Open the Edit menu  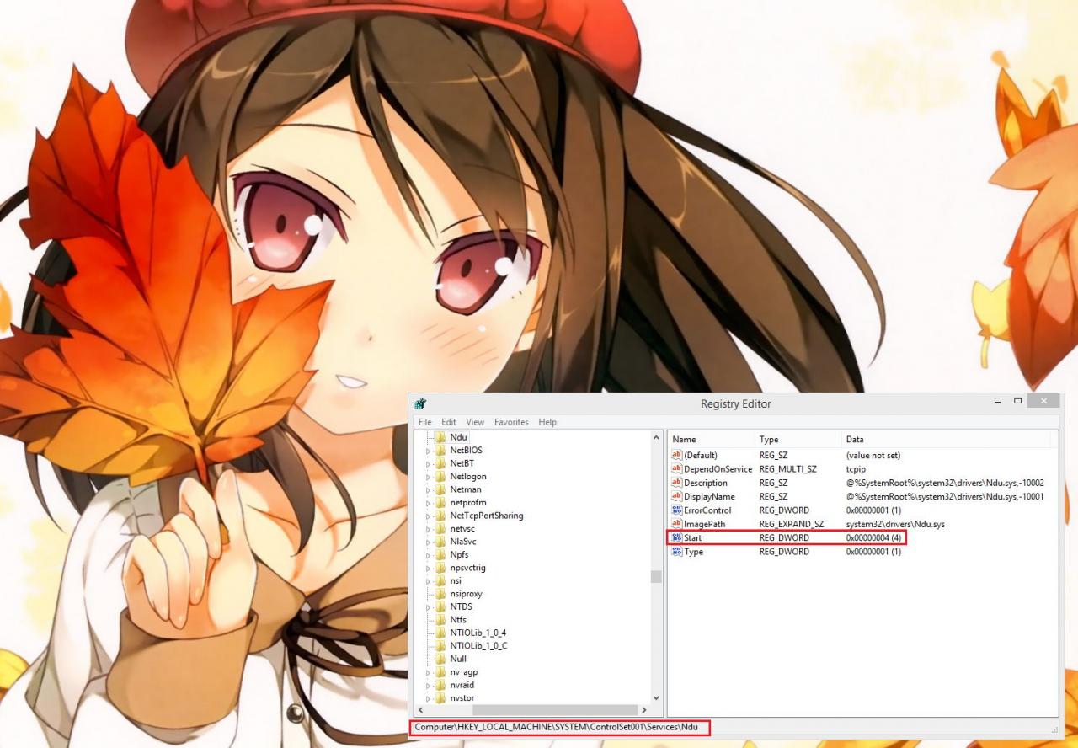449,422
